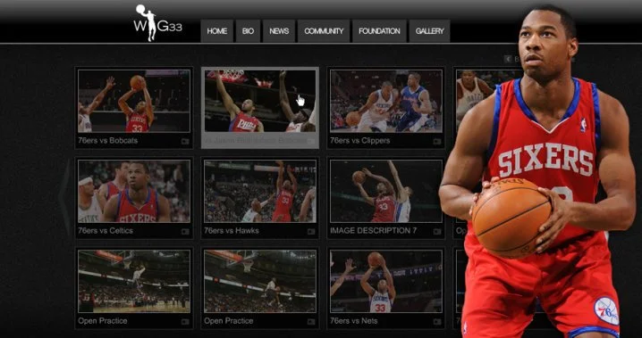Open the BIO section
The image size is (642, 338).
pos(248,31)
